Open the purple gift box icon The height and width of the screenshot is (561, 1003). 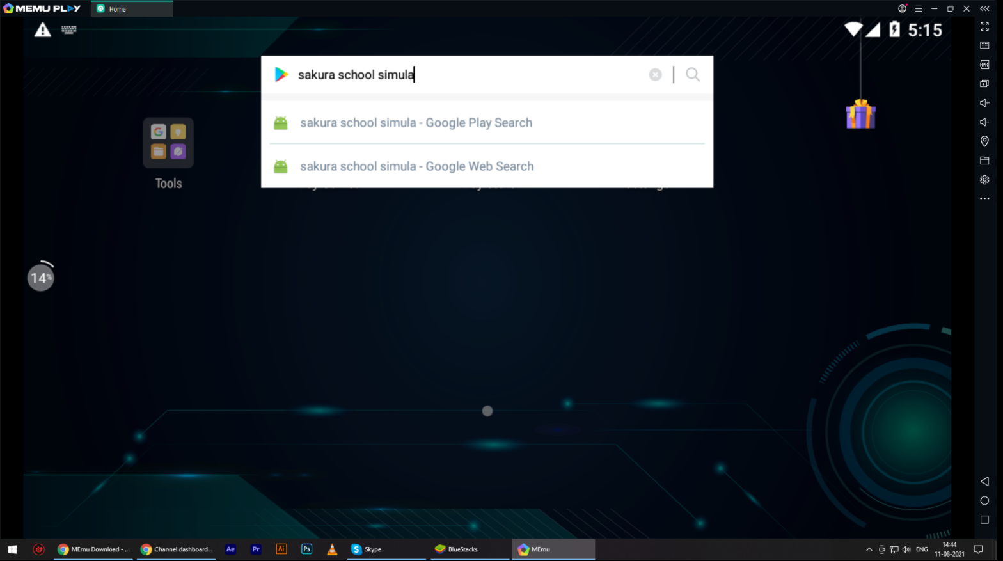pos(860,114)
